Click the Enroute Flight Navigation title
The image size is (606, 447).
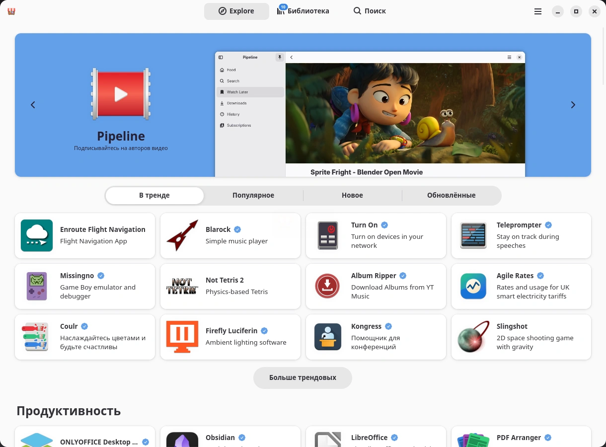tap(103, 229)
